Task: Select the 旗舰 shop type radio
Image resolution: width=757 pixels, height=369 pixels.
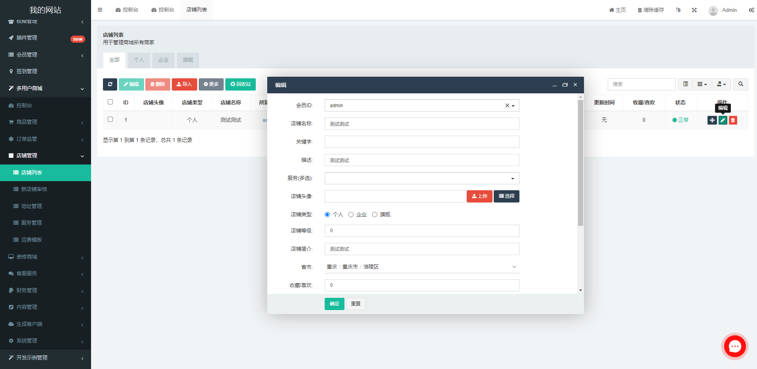Action: [x=375, y=215]
